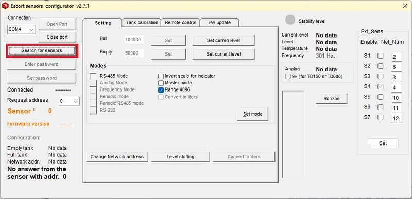Enable Master mode checkbox

[161, 83]
